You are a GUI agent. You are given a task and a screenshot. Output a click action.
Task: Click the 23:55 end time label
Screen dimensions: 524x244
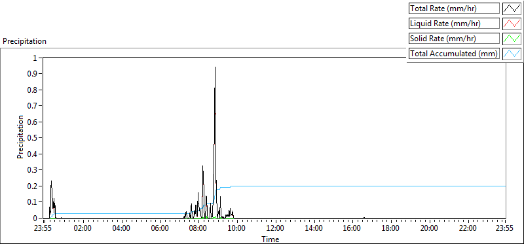pos(505,229)
